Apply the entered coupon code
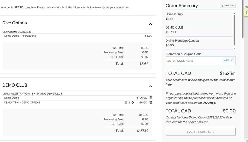248x142 pixels. coord(228,60)
